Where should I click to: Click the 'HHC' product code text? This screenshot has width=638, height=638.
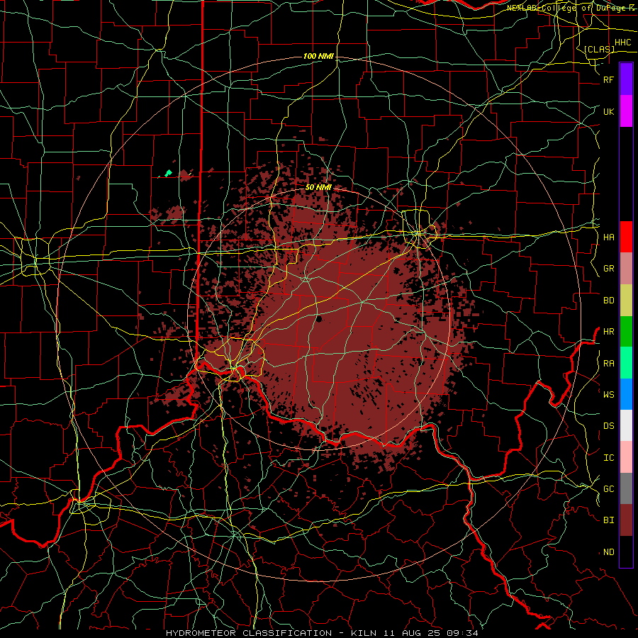622,43
